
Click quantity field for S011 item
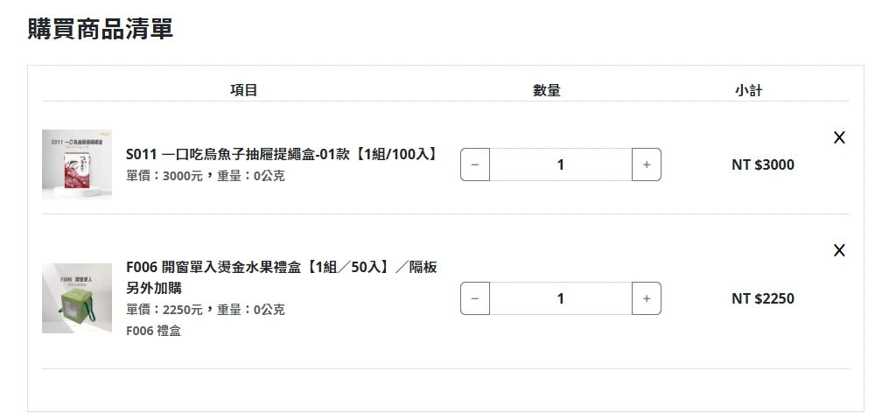(560, 164)
